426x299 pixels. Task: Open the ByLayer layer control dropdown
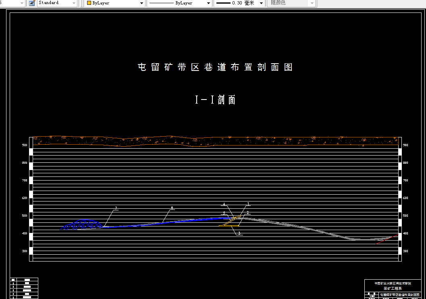(141, 3)
